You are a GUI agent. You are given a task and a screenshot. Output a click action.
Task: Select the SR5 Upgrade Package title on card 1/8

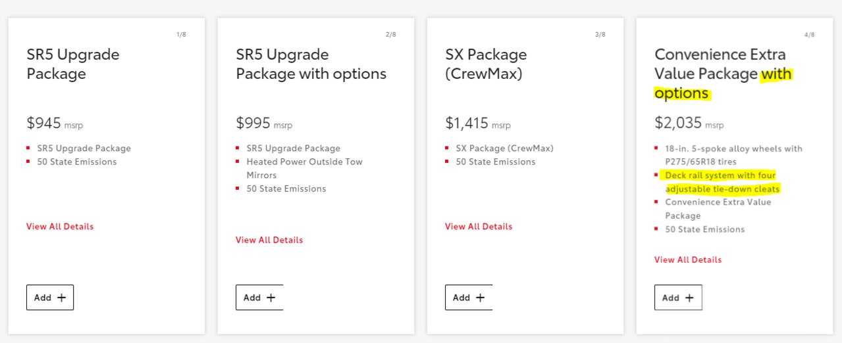(x=73, y=64)
